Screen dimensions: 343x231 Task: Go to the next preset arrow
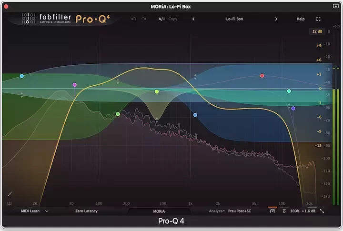(x=276, y=19)
